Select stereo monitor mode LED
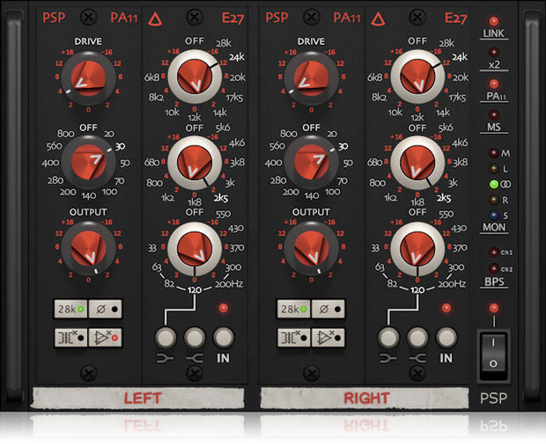546x444 pixels. coord(493,185)
